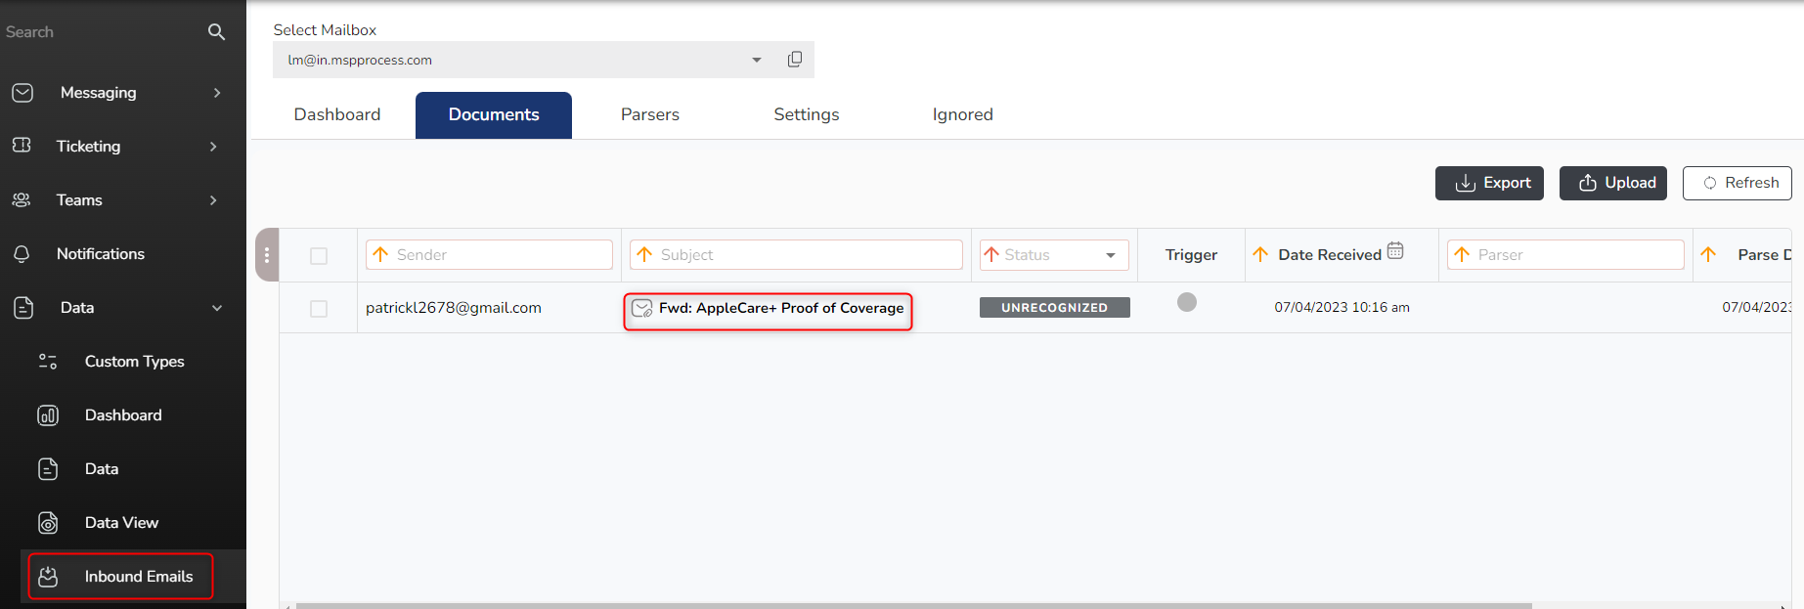Click the horizontal scrollbar at table bottom

[x=913, y=605]
